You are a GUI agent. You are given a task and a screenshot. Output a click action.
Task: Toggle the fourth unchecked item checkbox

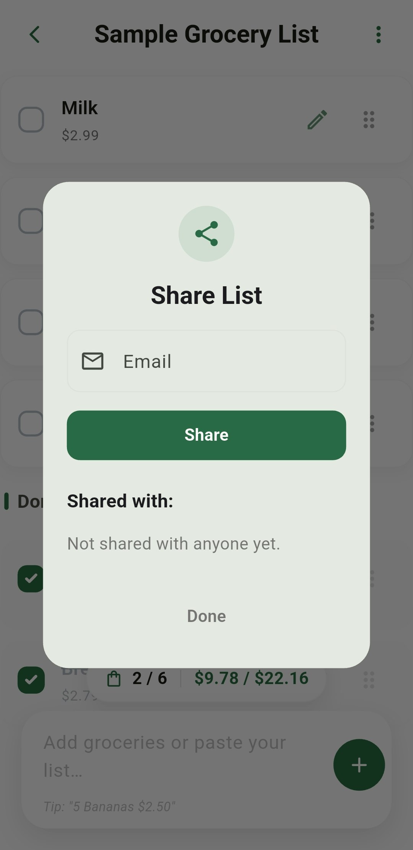[x=31, y=423]
